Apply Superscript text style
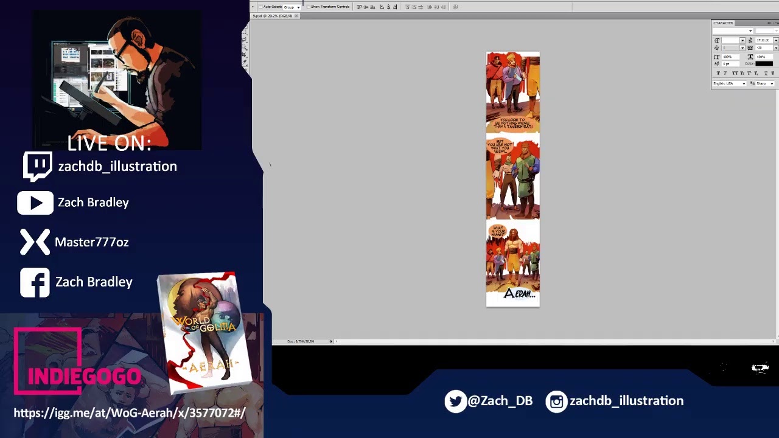Screen dimensions: 779x438 tap(749, 73)
